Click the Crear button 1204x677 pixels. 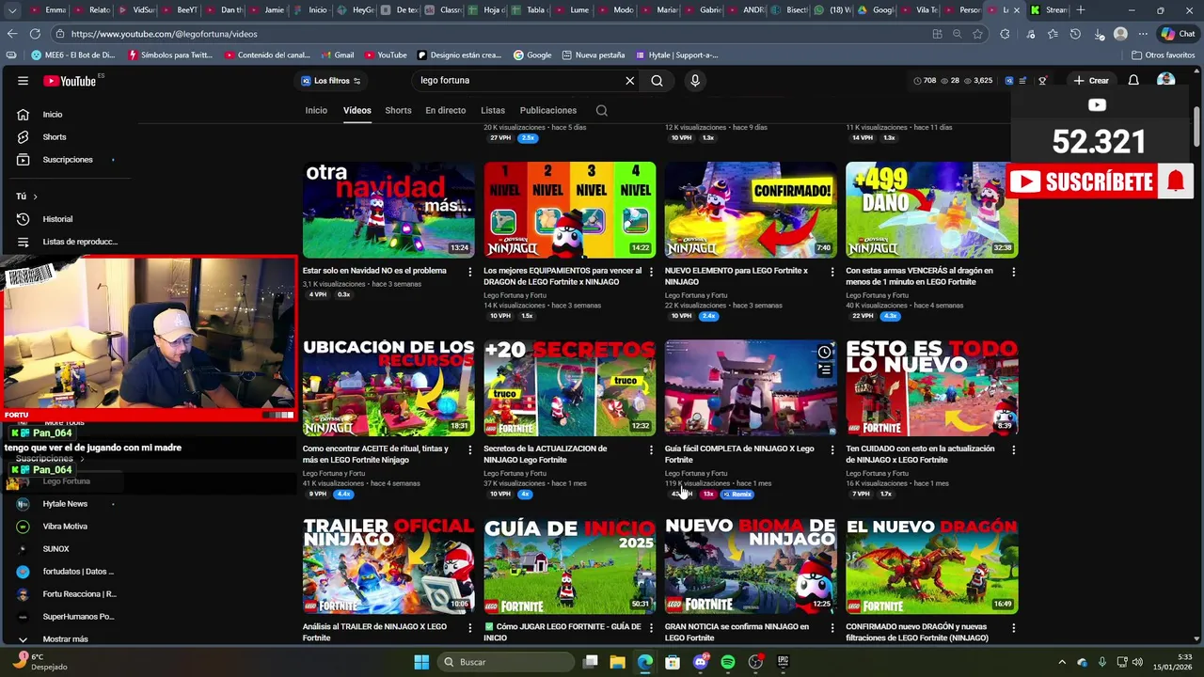pyautogui.click(x=1091, y=81)
